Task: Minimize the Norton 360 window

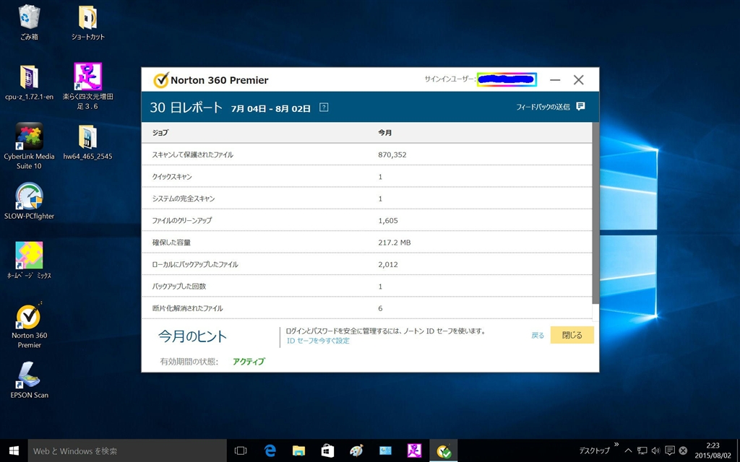Action: [555, 80]
